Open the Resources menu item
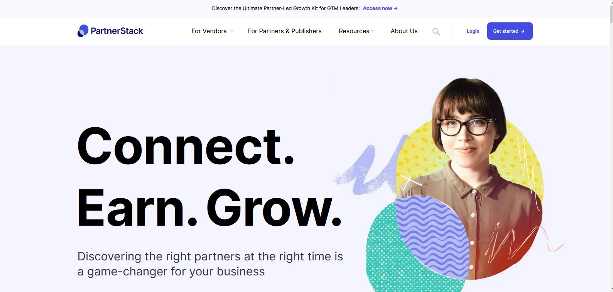Screen dimensions: 613x292 (354, 31)
